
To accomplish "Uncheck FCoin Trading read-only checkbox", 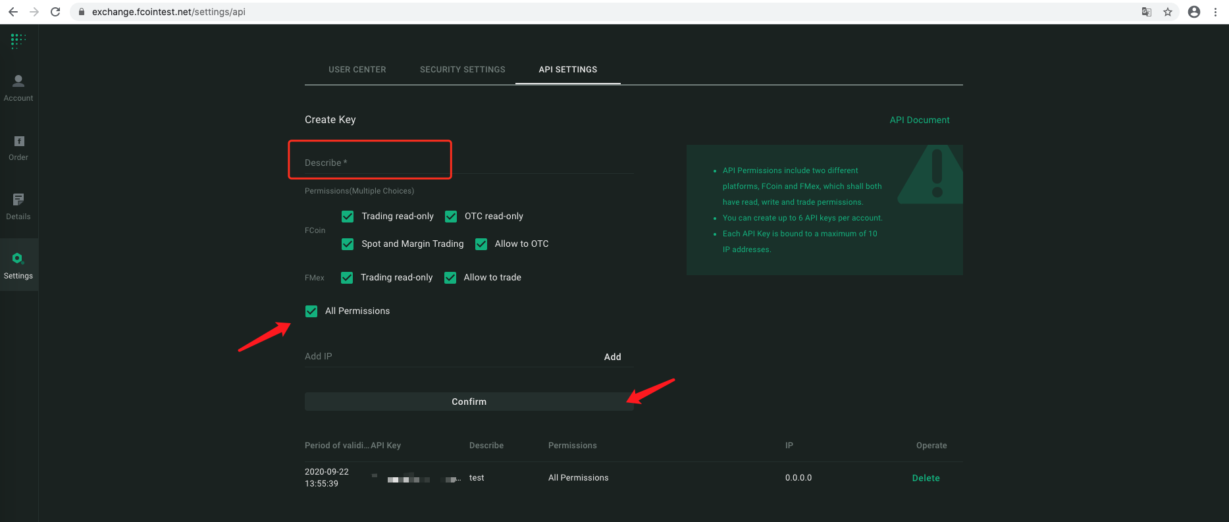I will [348, 217].
